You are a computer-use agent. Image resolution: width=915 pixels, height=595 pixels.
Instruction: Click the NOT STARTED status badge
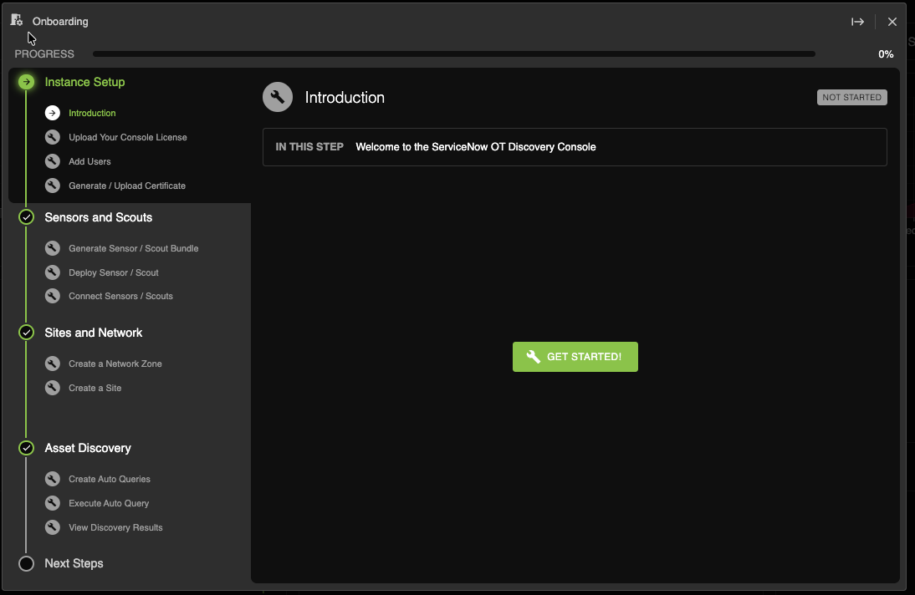pyautogui.click(x=852, y=98)
